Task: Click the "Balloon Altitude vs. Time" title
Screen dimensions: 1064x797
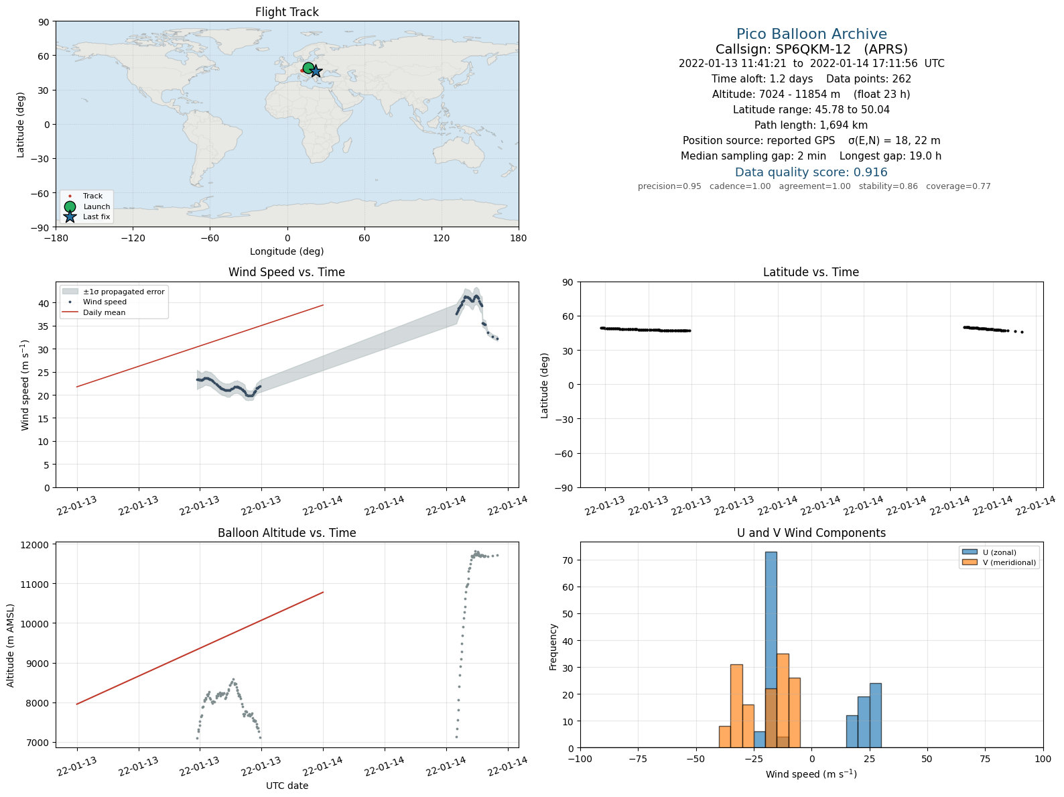Action: (x=287, y=533)
